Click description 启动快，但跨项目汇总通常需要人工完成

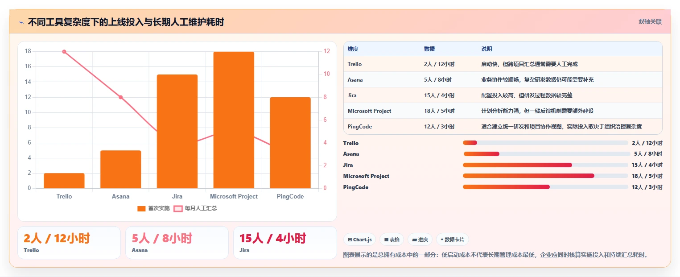click(529, 64)
